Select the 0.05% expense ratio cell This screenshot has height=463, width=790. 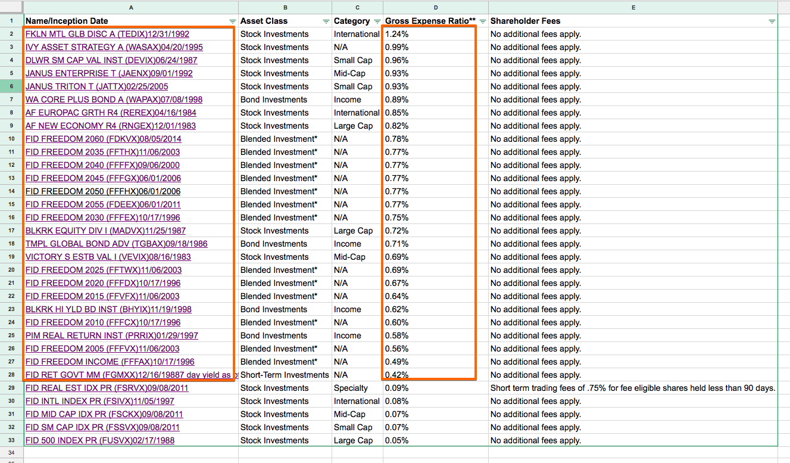click(x=436, y=440)
